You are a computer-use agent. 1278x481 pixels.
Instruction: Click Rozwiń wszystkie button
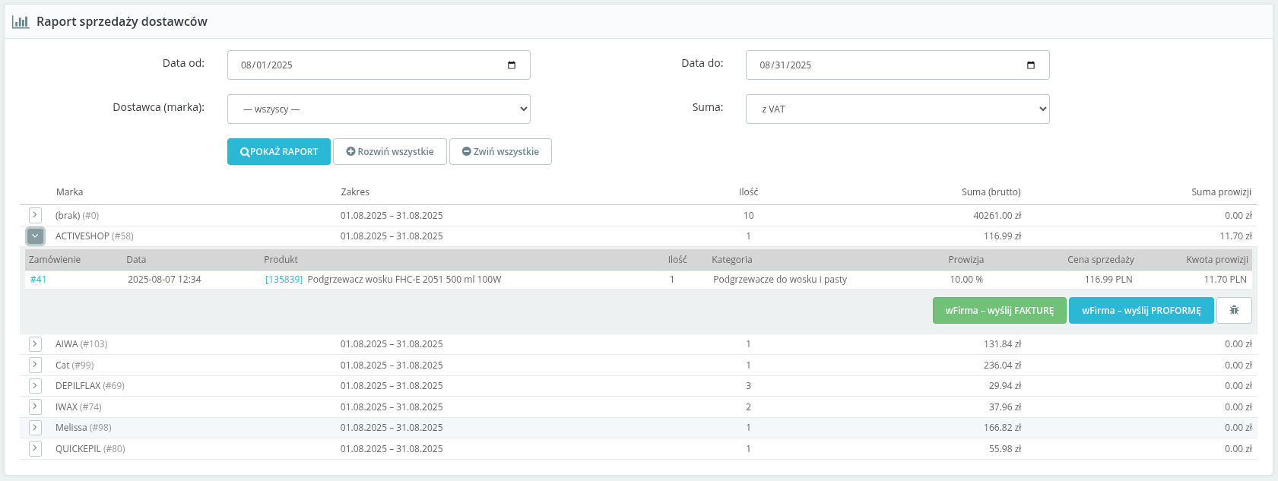[x=390, y=152]
